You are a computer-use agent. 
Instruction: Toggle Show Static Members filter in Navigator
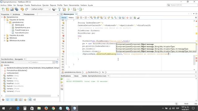12,100
